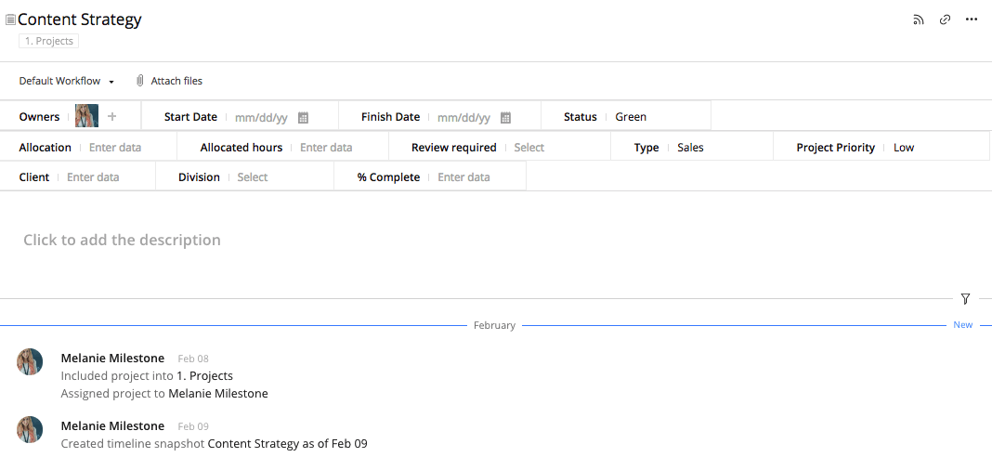This screenshot has height=470, width=992.
Task: Open the three-dot more options menu
Action: click(972, 20)
